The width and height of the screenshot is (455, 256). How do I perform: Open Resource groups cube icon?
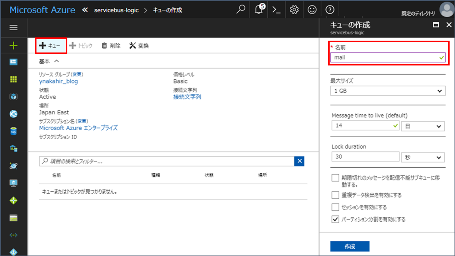[x=14, y=97]
